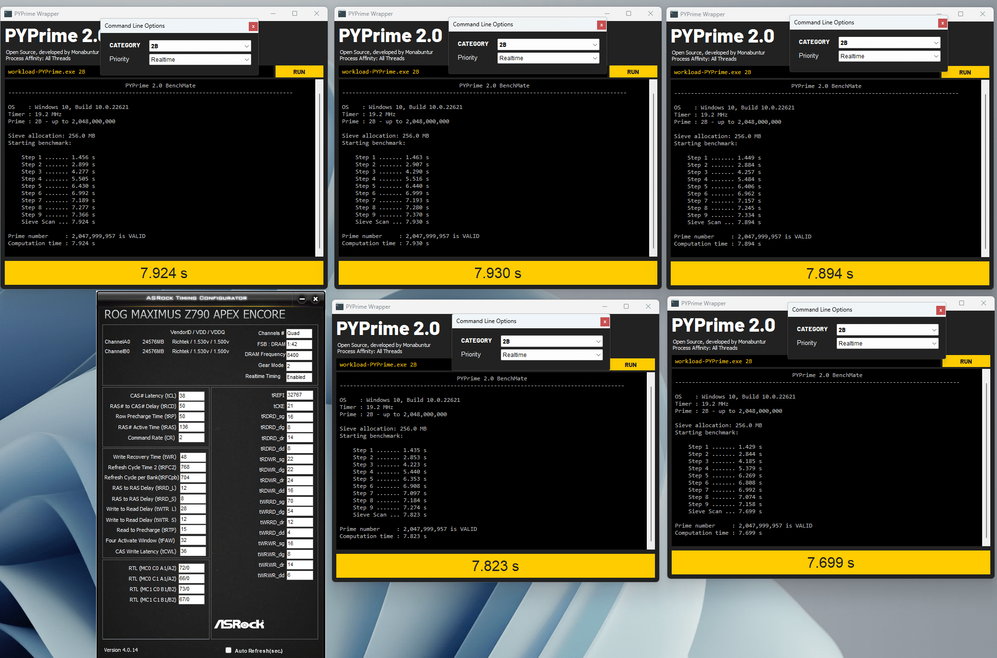The image size is (997, 658).
Task: Open CATEGORY dropdown in the 7.924 s window
Action: pos(200,46)
